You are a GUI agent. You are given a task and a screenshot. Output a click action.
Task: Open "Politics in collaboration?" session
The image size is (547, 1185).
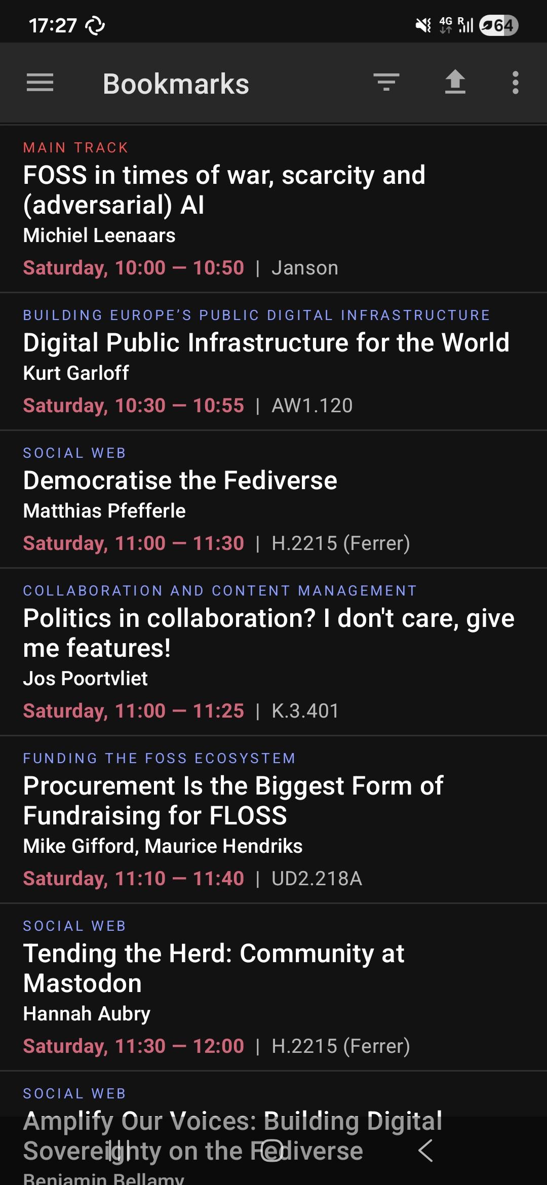pos(268,633)
